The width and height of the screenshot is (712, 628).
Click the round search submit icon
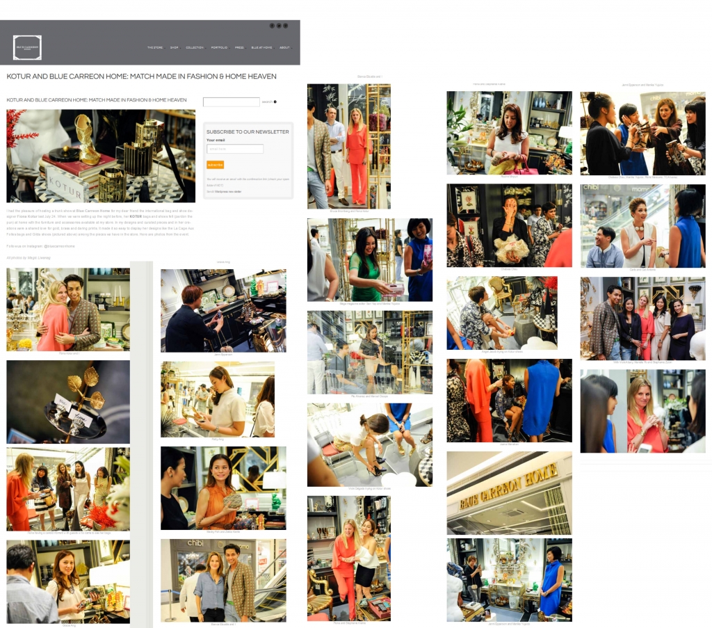coord(275,102)
